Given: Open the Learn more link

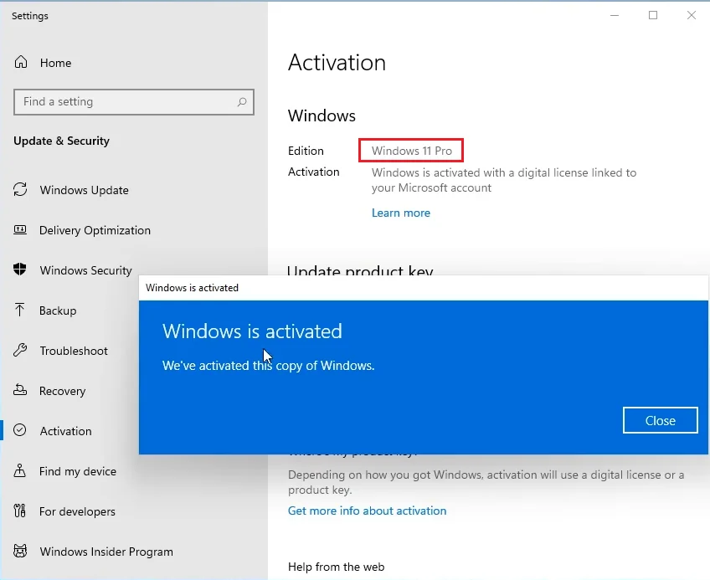Looking at the screenshot, I should tap(401, 213).
